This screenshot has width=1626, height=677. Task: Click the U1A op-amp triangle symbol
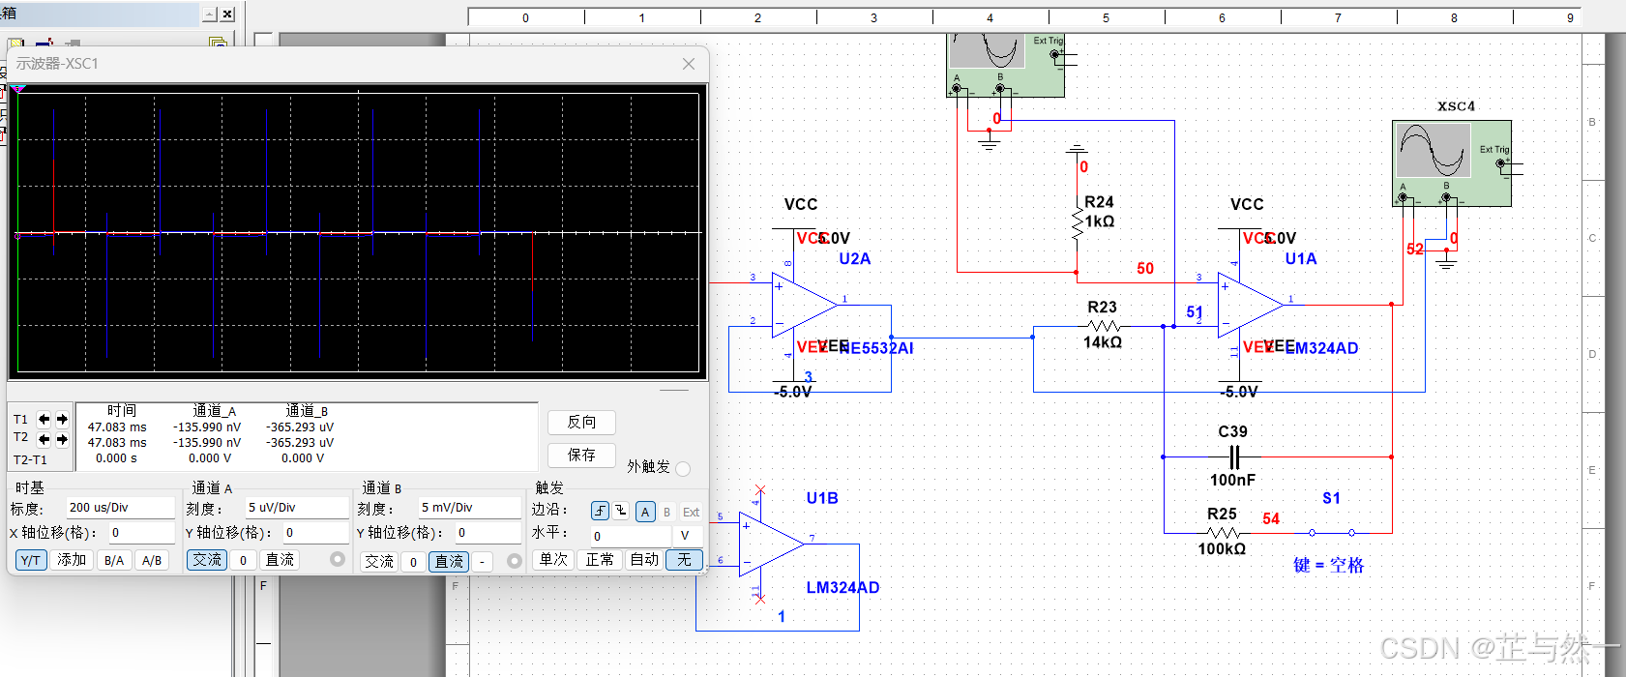point(1250,306)
